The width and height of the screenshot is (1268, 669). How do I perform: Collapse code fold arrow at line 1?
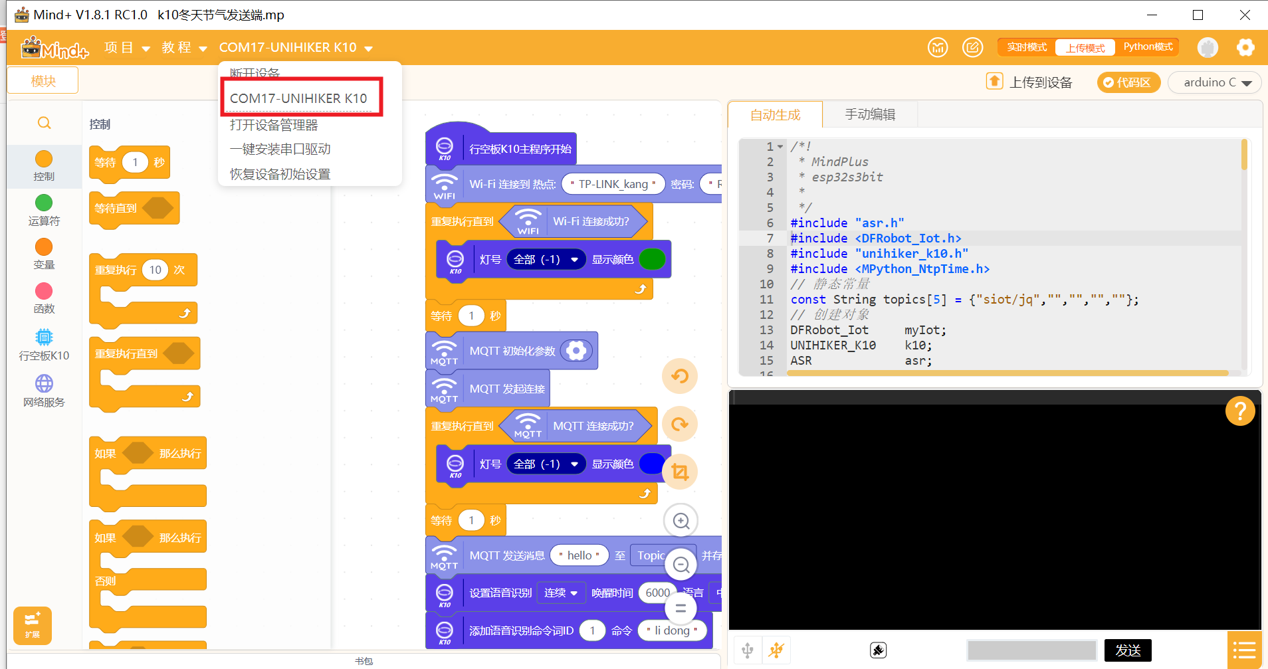tap(781, 147)
